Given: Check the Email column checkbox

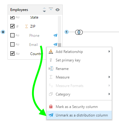Looking at the screenshot, I should (x=12, y=44).
